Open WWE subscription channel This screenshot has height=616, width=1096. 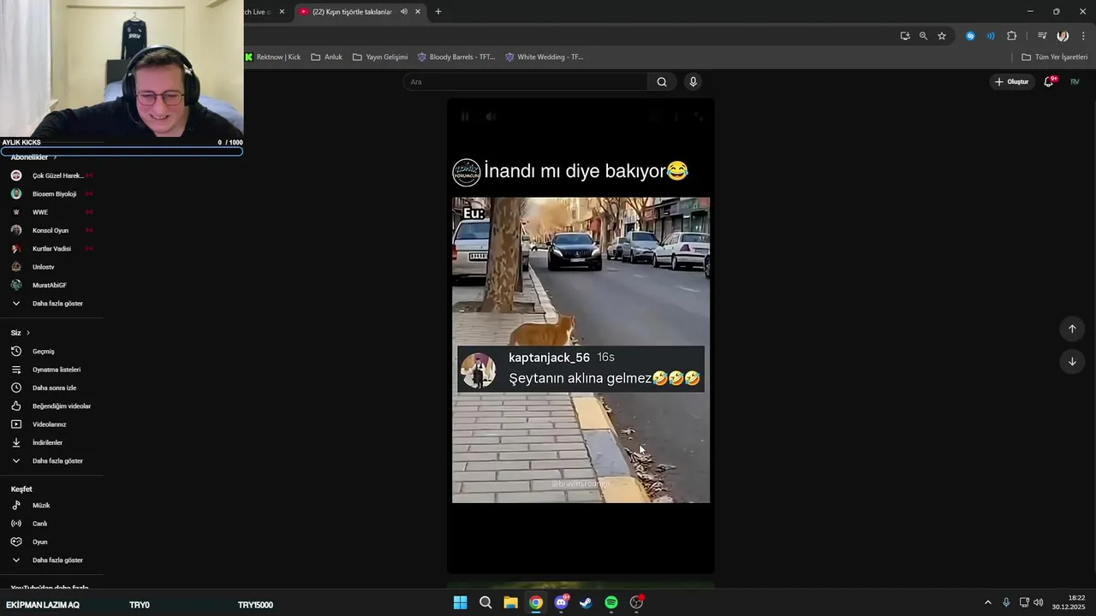pos(51,212)
